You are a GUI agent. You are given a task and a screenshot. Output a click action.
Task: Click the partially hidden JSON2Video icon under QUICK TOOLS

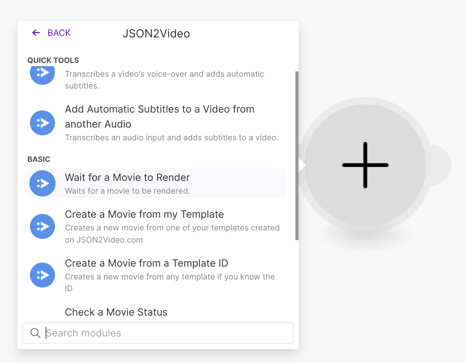pyautogui.click(x=42, y=75)
